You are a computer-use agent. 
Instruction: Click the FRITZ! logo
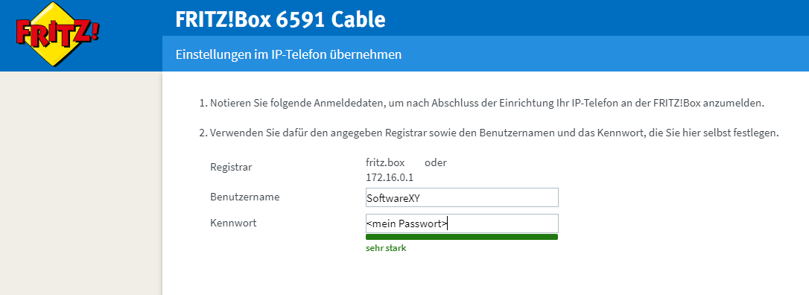coord(57,34)
